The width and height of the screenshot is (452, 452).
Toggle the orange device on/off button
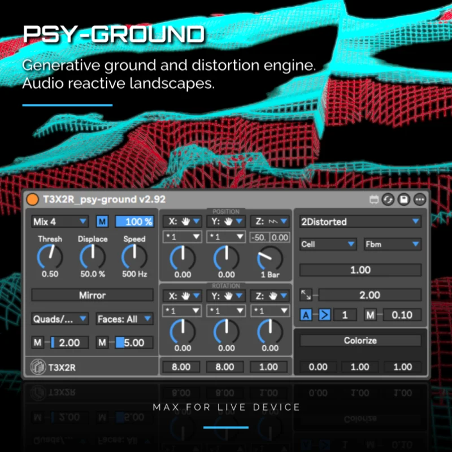click(x=33, y=199)
